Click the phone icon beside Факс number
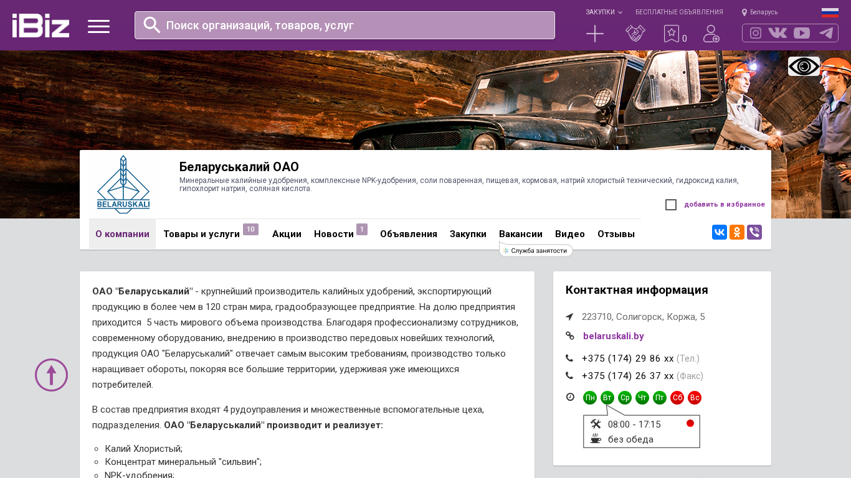 (x=569, y=375)
